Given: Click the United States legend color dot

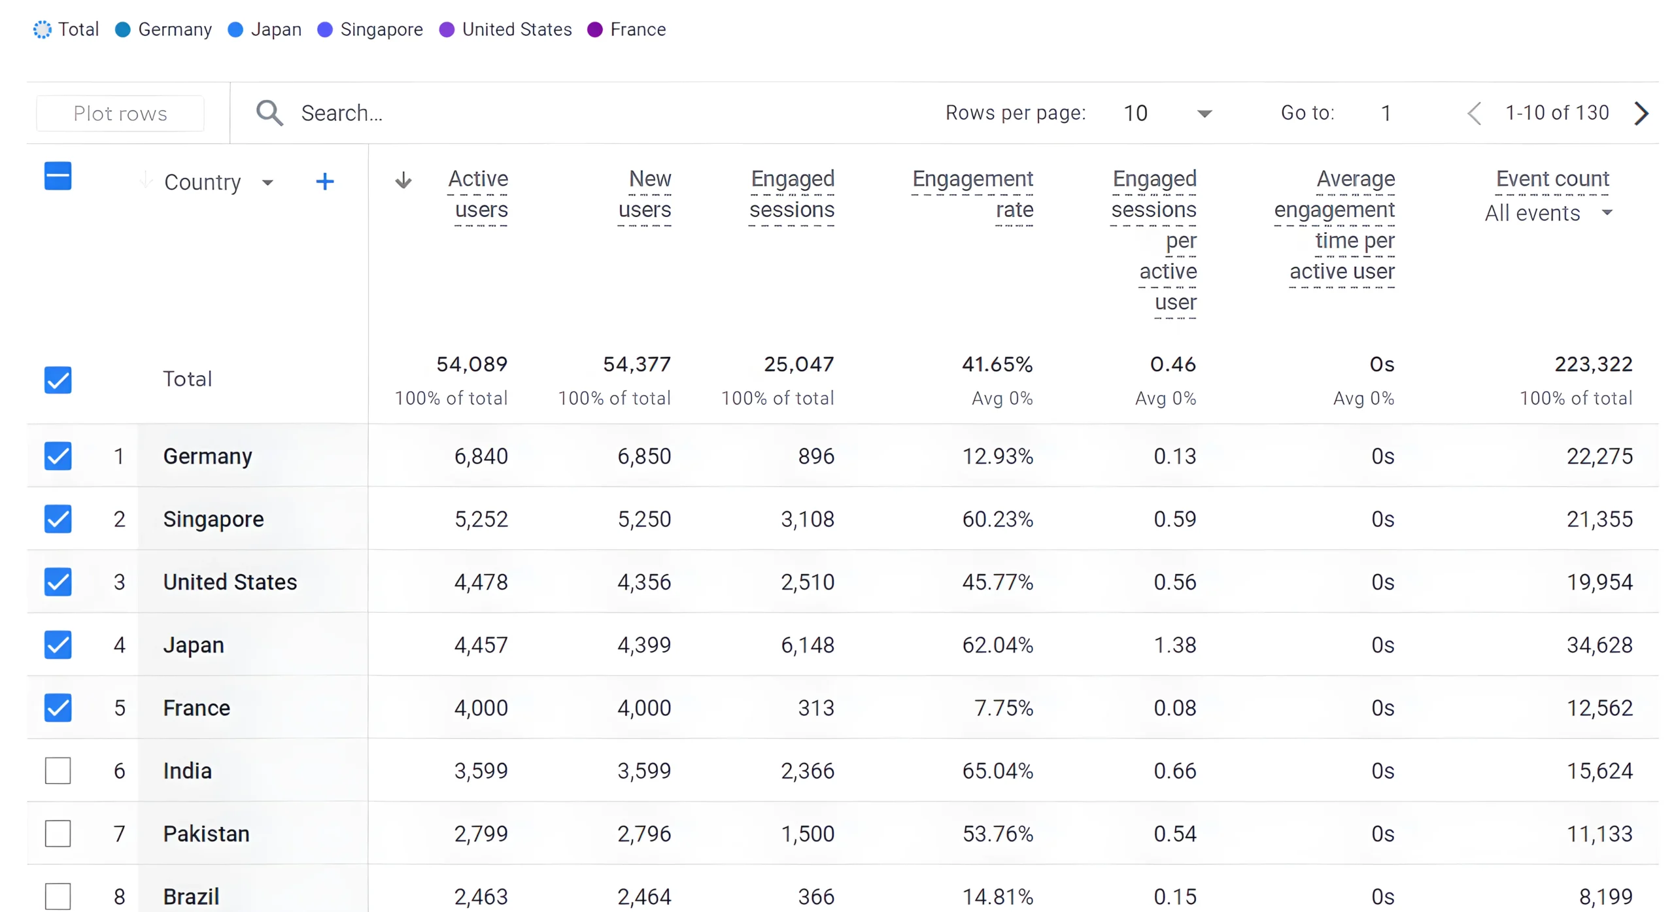Looking at the screenshot, I should coord(446,29).
